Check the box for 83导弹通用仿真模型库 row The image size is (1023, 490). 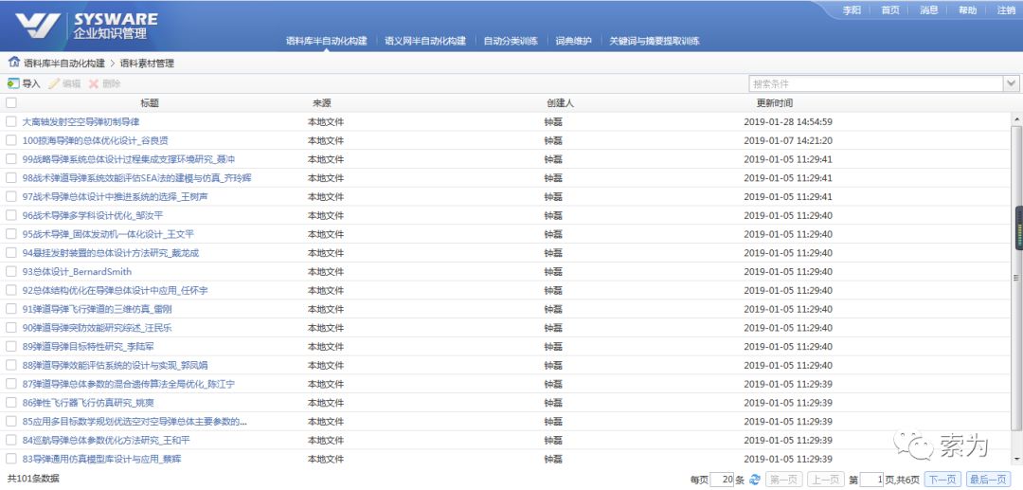click(11, 459)
